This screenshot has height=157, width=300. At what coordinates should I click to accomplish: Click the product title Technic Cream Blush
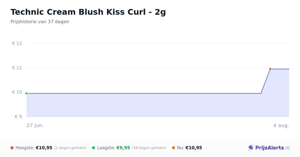tap(88, 12)
